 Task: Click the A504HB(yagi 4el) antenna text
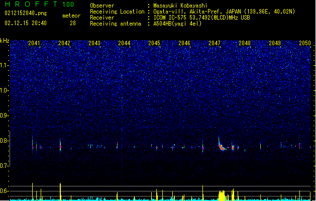pos(177,24)
